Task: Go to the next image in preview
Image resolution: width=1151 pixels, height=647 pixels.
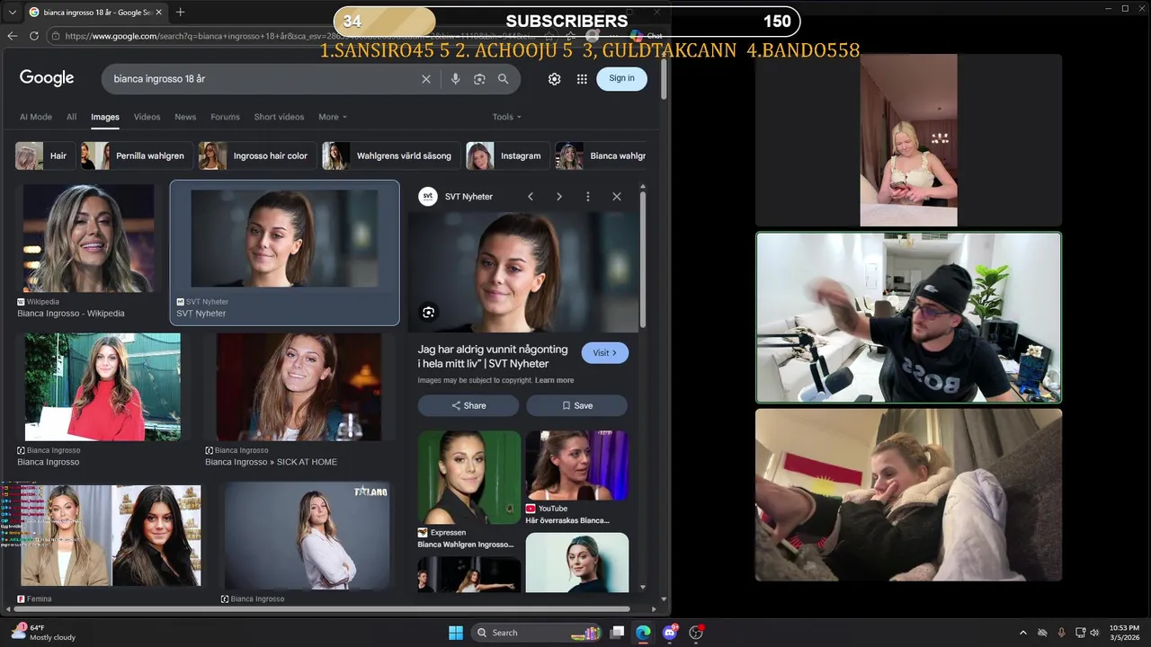Action: point(559,197)
